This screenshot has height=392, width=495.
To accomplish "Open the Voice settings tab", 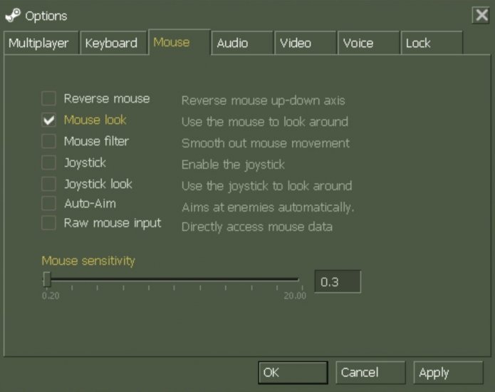I will click(x=358, y=43).
